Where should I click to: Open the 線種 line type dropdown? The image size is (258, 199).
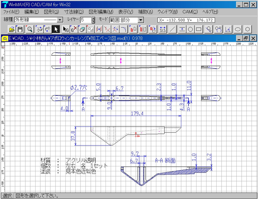60,20
